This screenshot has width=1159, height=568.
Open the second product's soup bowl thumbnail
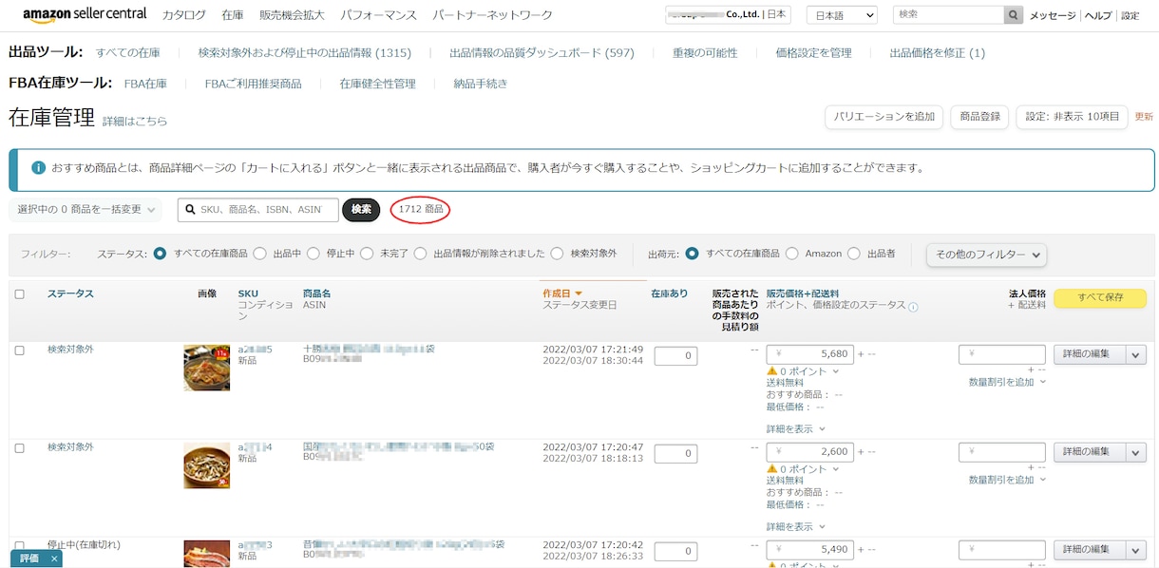click(207, 465)
